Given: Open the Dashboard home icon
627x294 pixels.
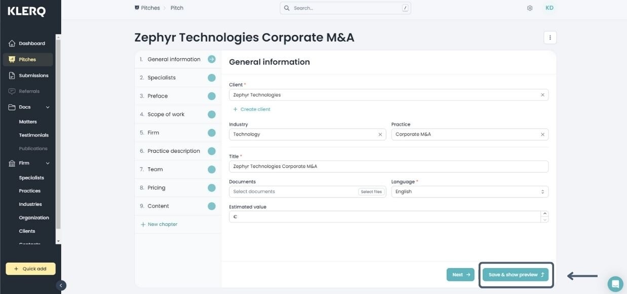Looking at the screenshot, I should (12, 44).
